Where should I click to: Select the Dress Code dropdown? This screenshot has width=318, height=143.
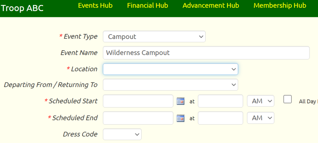coord(122,134)
